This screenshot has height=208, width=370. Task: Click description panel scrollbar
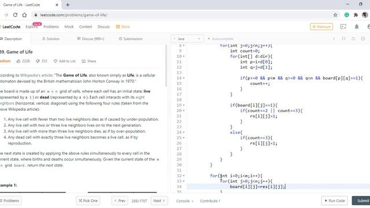point(166,66)
